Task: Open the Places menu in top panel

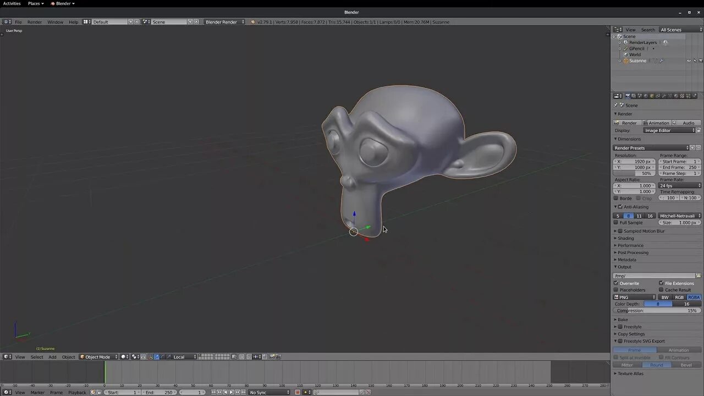Action: coord(36,3)
